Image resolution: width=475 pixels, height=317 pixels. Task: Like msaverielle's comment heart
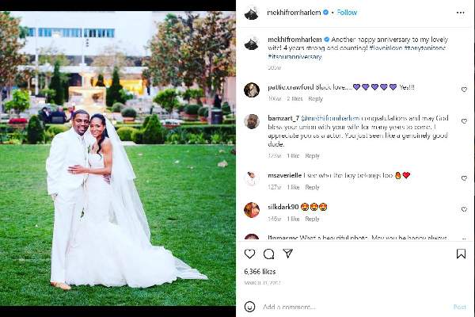tap(464, 178)
